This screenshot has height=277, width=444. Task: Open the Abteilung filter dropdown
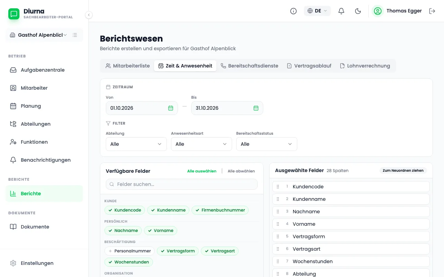coord(136,144)
